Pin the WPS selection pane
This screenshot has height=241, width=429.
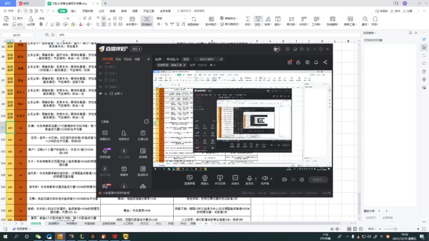pos(410,33)
